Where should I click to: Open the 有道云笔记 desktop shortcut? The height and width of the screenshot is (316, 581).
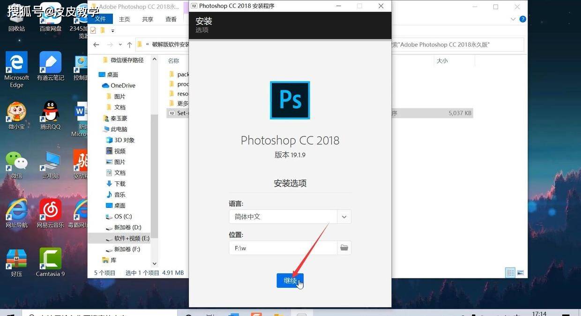tap(51, 66)
